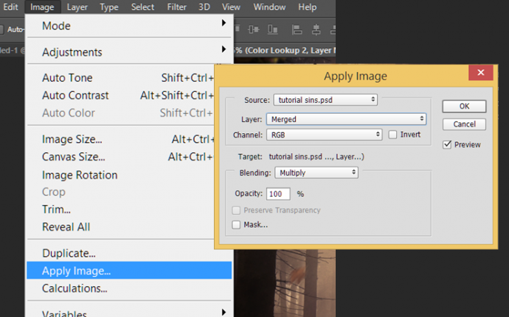
Task: Click the Align horizontal centers icon
Action: (316, 30)
